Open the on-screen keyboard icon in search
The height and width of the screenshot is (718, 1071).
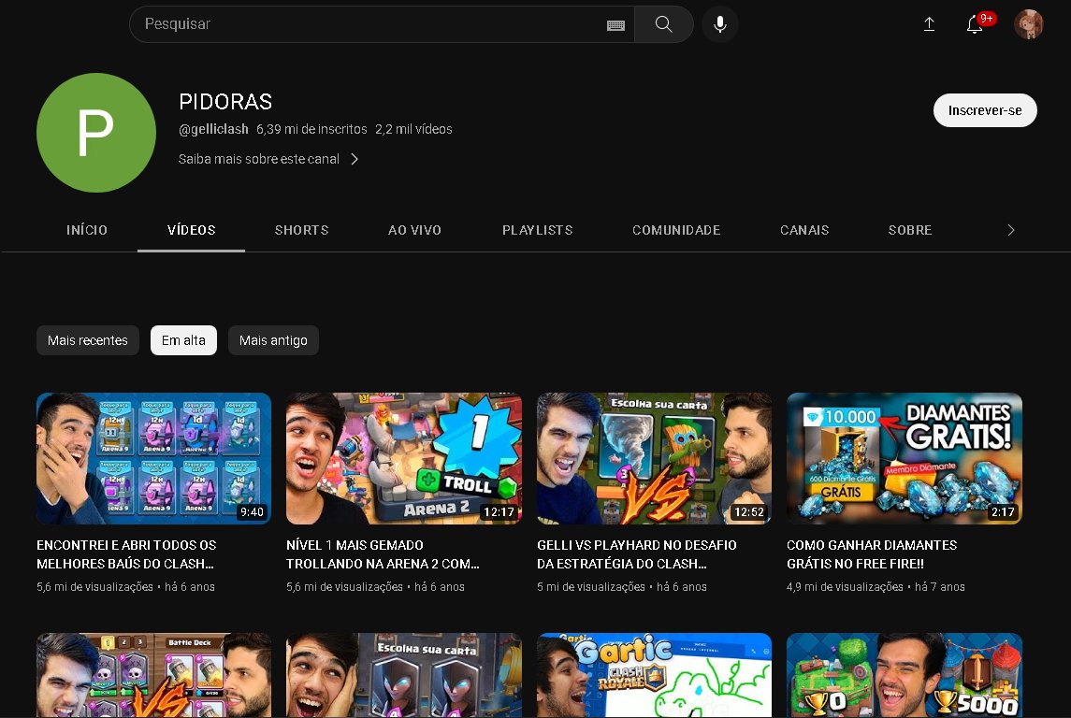coord(615,25)
